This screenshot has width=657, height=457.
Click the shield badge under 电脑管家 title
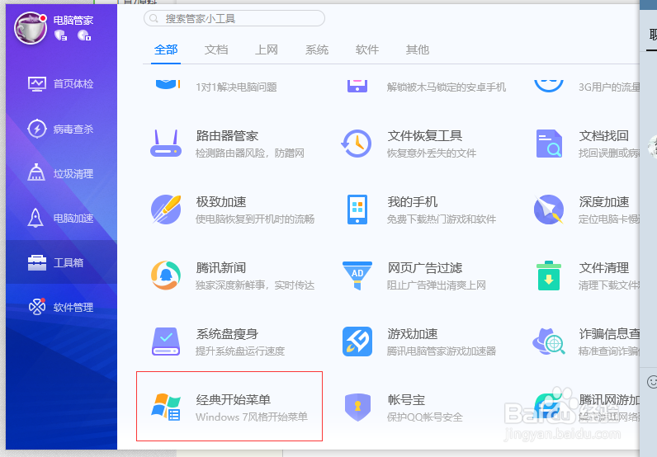click(x=61, y=35)
